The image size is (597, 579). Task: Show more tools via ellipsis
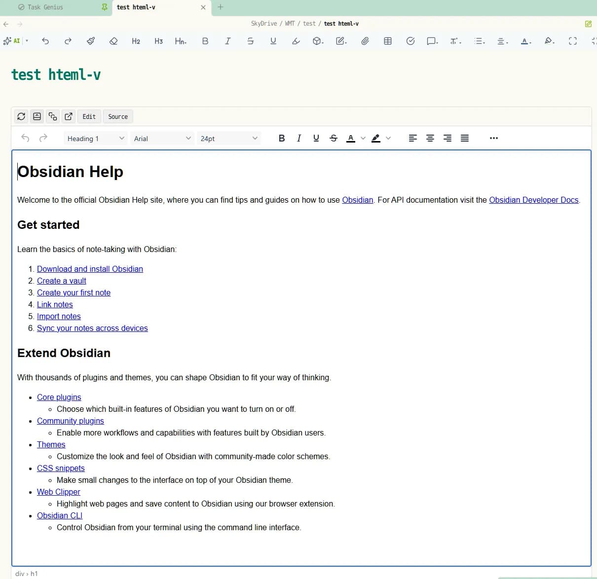pos(494,138)
